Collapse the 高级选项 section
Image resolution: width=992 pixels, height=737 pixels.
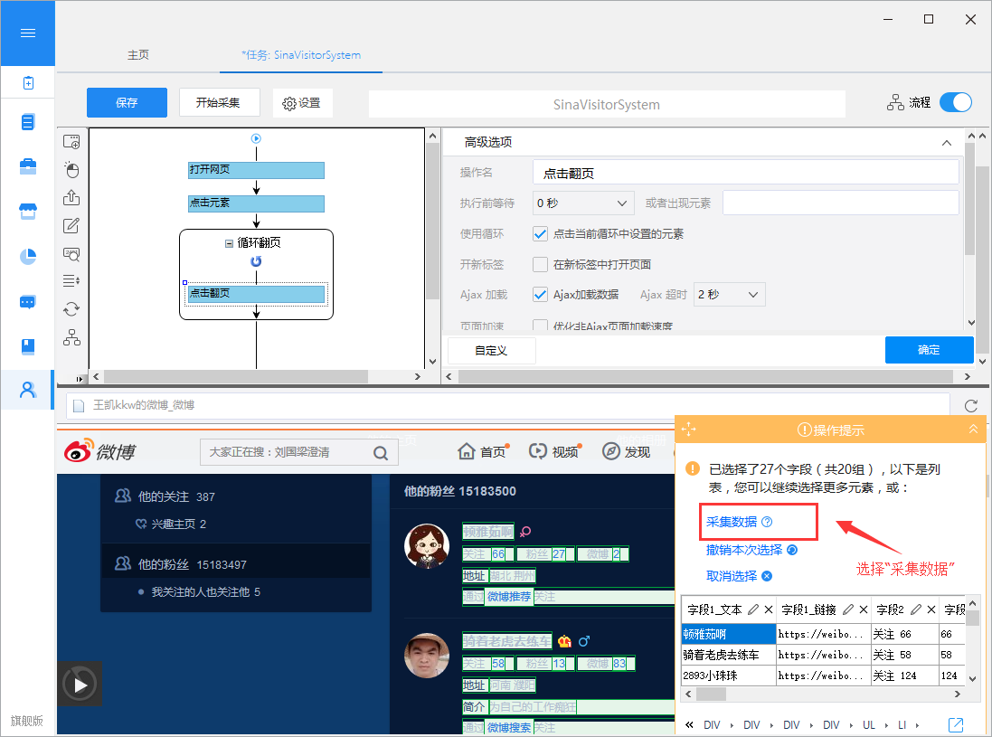pyautogui.click(x=947, y=143)
